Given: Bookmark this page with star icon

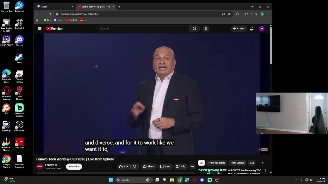Looking at the screenshot, I should (x=229, y=14).
